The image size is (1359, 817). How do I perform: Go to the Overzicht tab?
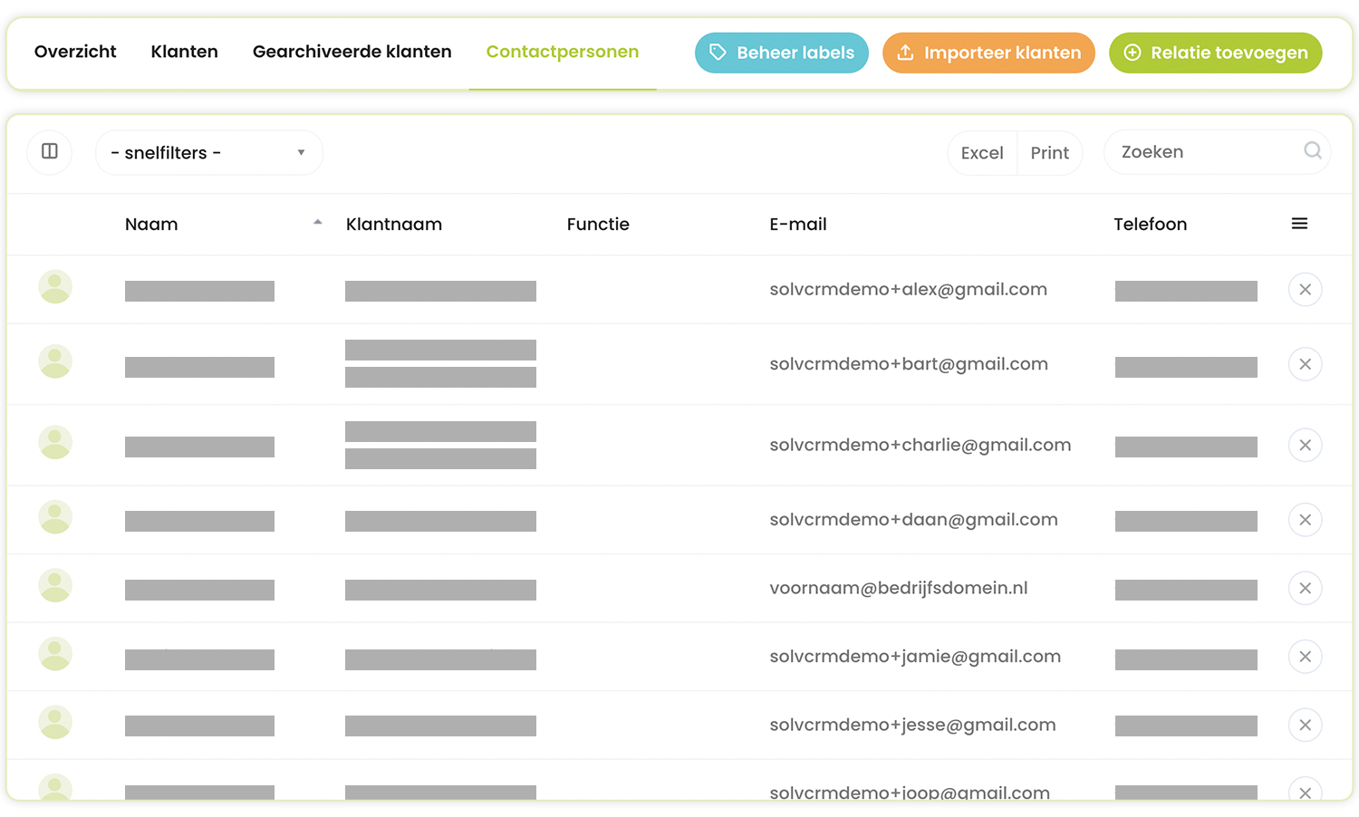pyautogui.click(x=75, y=52)
